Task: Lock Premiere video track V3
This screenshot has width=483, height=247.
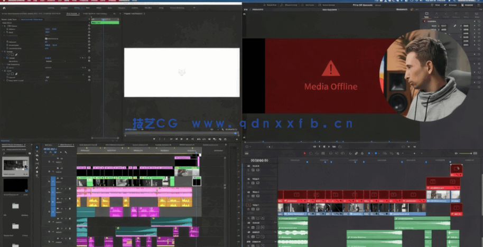Action: (49, 161)
